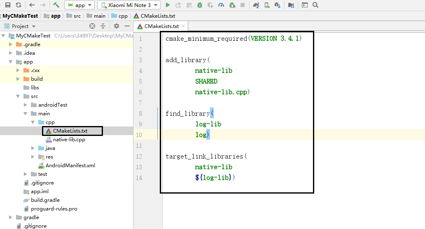Collapse the app module folder
The width and height of the screenshot is (425, 229).
click(11, 61)
